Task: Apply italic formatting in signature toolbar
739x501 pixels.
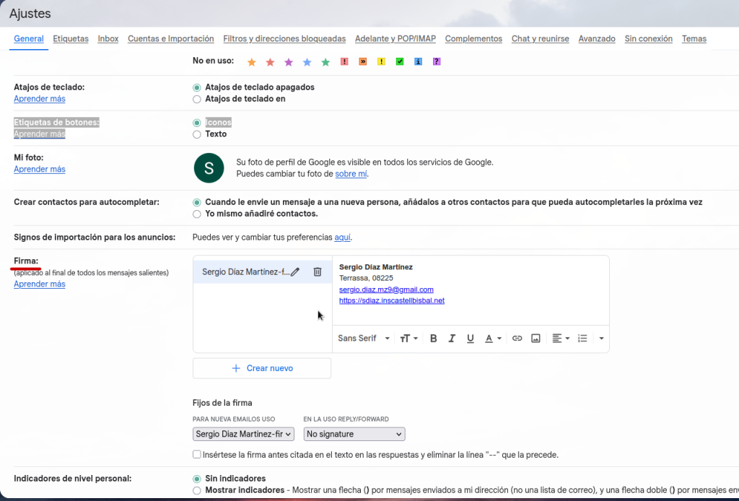Action: click(452, 339)
